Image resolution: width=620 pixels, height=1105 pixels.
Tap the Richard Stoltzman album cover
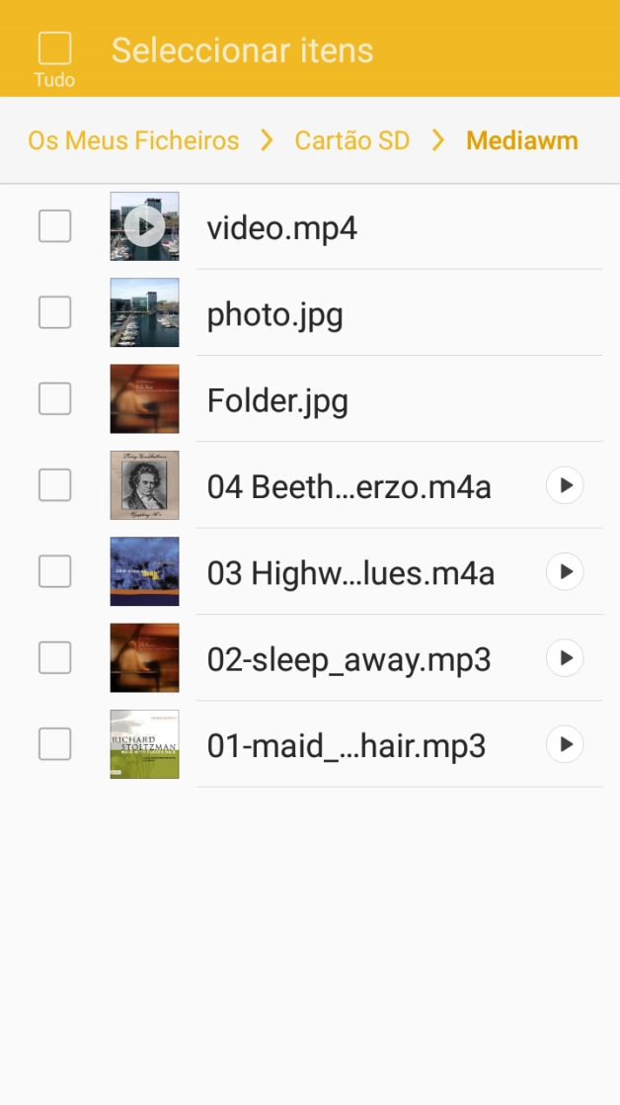click(x=144, y=744)
